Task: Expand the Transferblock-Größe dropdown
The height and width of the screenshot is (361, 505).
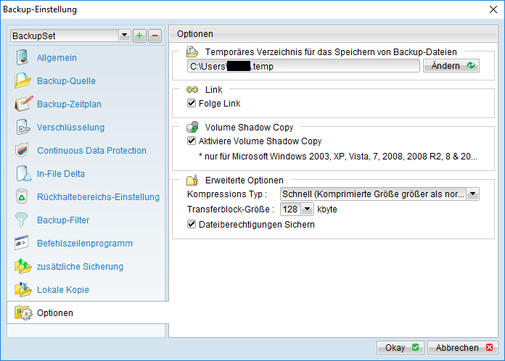Action: [x=307, y=209]
